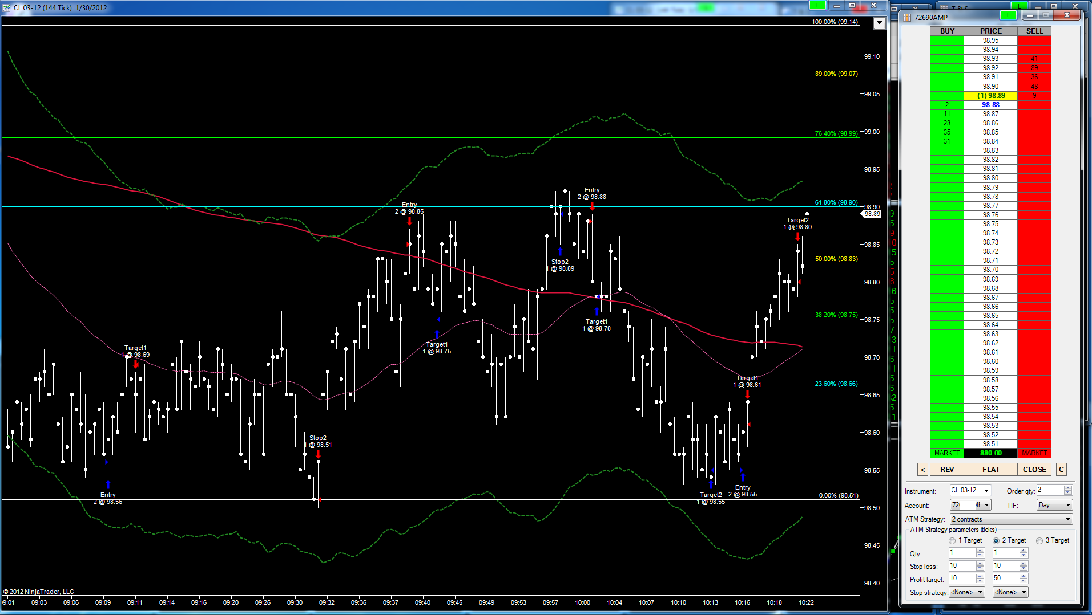Click the 0.00% (98.51) Fibonacci label
Screen dimensions: 1092x615
pyautogui.click(x=838, y=495)
